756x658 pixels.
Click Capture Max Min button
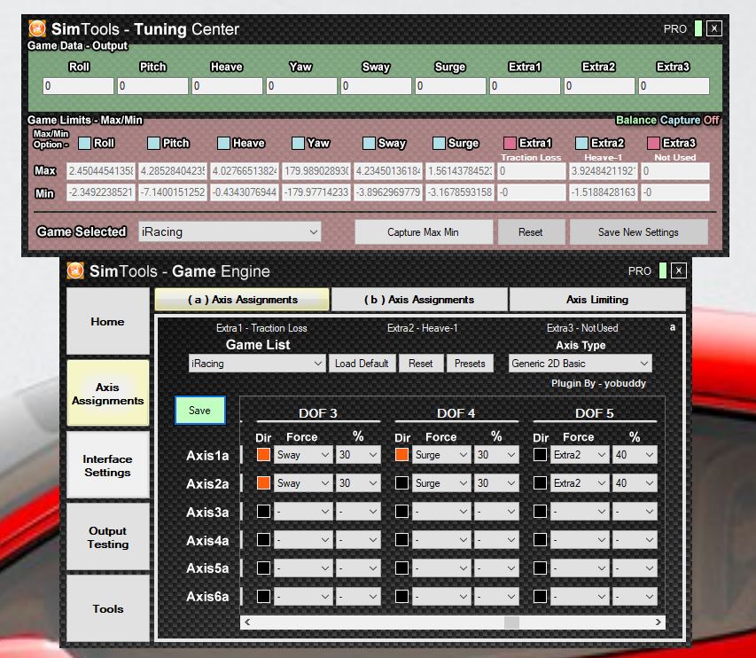coord(424,232)
